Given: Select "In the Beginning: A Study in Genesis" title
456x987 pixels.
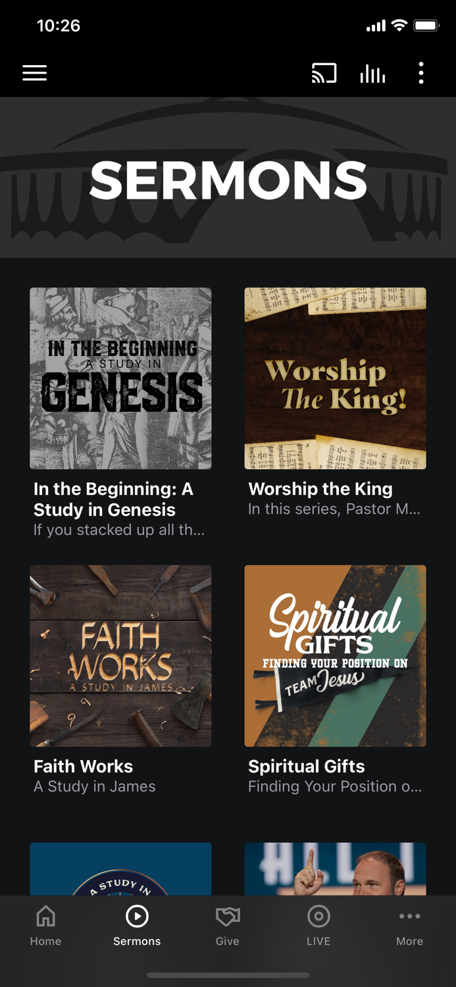Looking at the screenshot, I should click(x=113, y=499).
